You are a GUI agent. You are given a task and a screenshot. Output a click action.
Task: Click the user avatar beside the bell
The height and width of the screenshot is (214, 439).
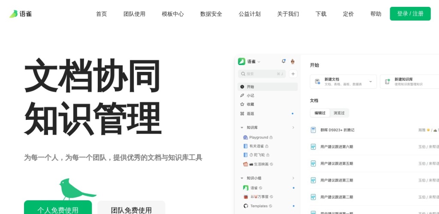(293, 61)
